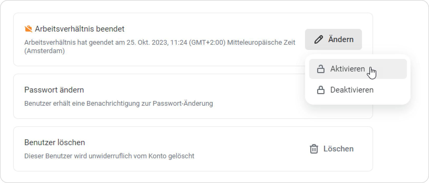Open the Ändern dropdown by its label
429x183 pixels.
(341, 39)
